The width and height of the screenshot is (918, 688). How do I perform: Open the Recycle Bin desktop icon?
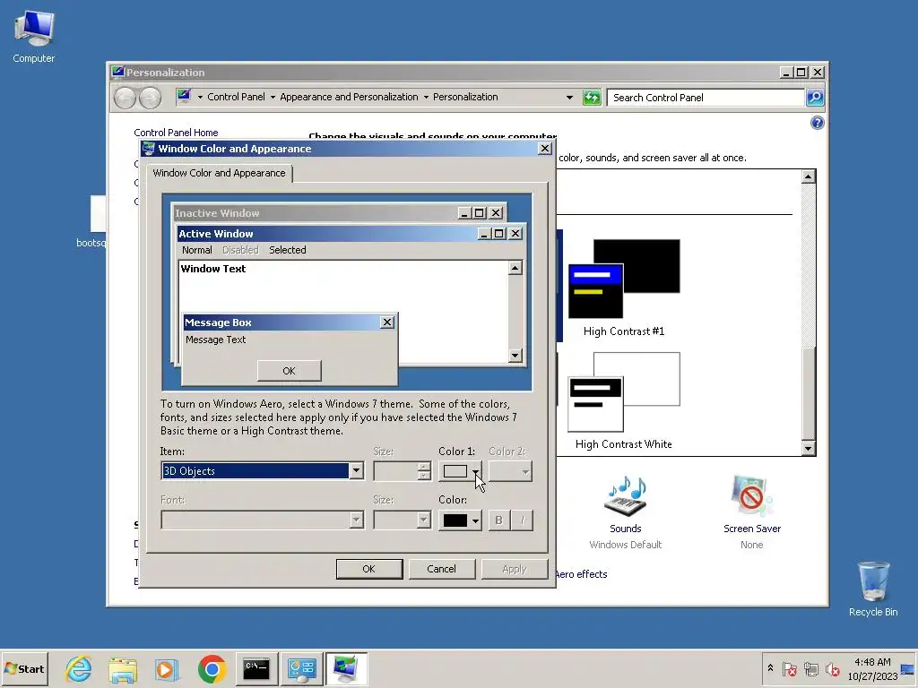[x=873, y=589]
